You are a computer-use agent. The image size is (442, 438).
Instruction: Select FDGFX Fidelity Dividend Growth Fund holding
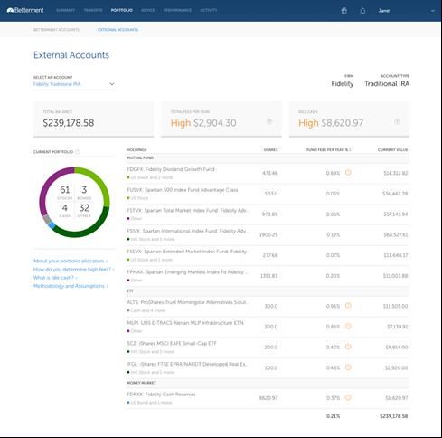point(267,173)
